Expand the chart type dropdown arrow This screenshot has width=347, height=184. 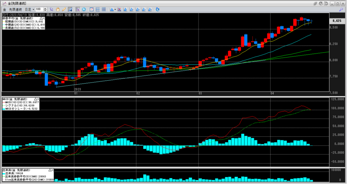click(x=115, y=9)
